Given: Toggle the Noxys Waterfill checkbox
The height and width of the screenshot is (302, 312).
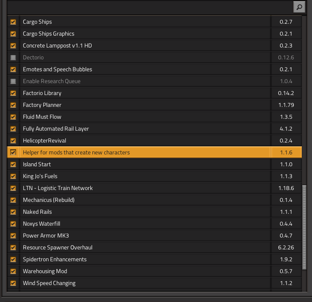Looking at the screenshot, I should [13, 224].
